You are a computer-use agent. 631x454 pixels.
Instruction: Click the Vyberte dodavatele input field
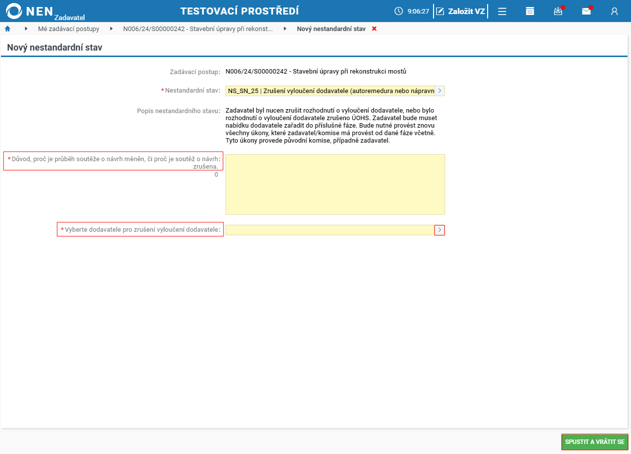point(330,230)
